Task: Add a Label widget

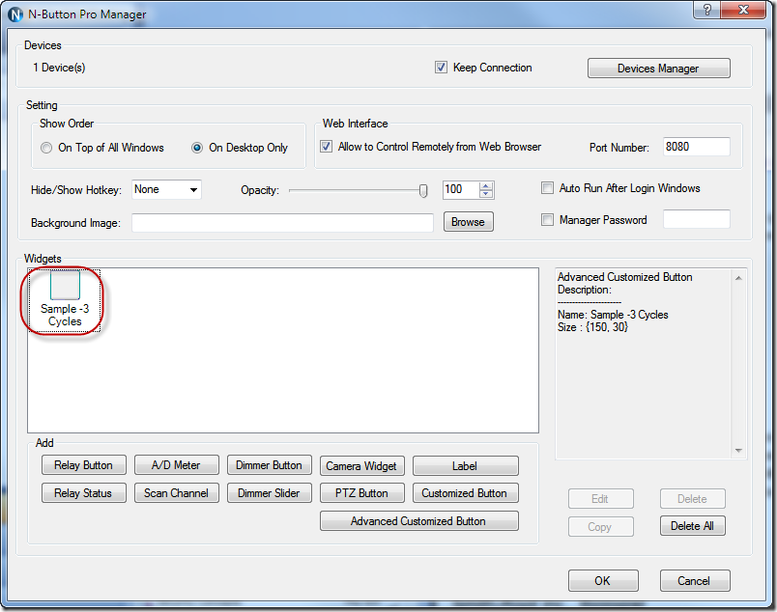Action: coord(465,466)
